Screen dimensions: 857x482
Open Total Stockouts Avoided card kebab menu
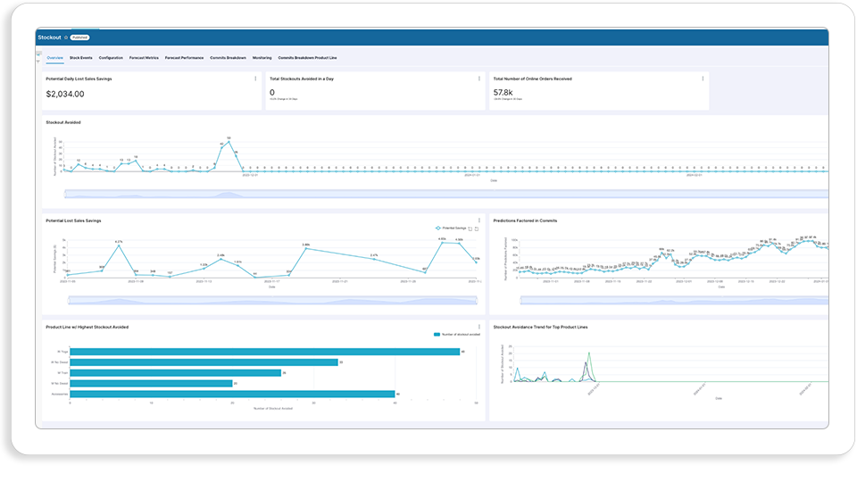[x=479, y=79]
